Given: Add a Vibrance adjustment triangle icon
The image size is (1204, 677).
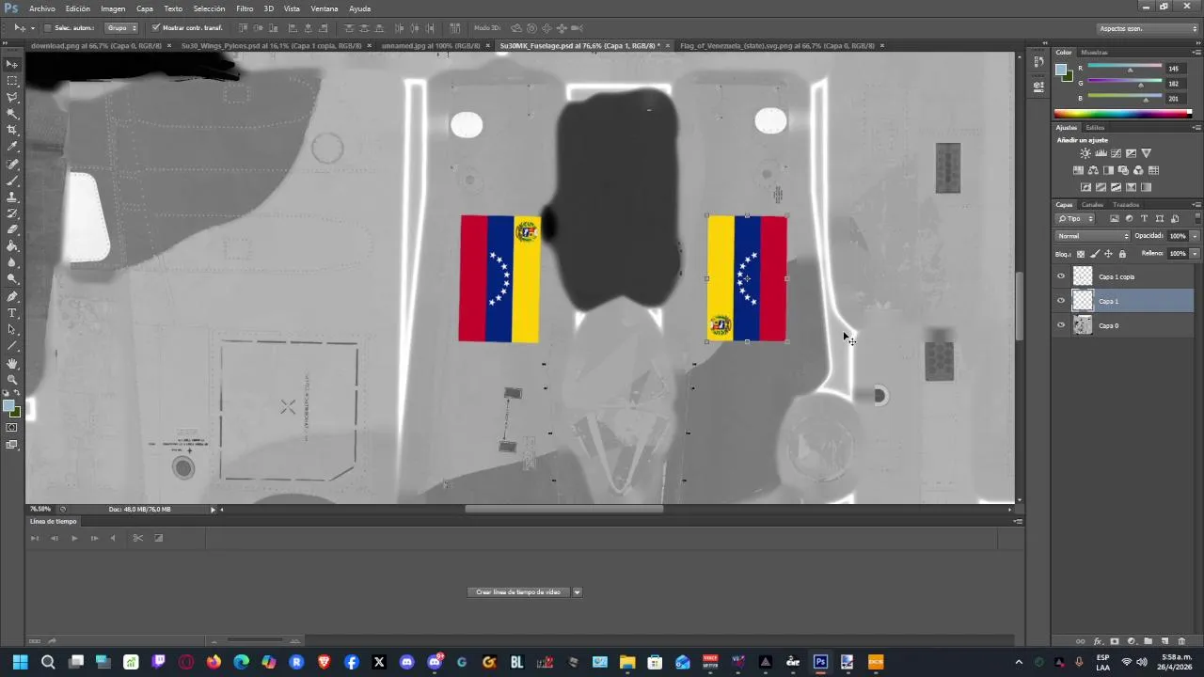Looking at the screenshot, I should 1146,153.
